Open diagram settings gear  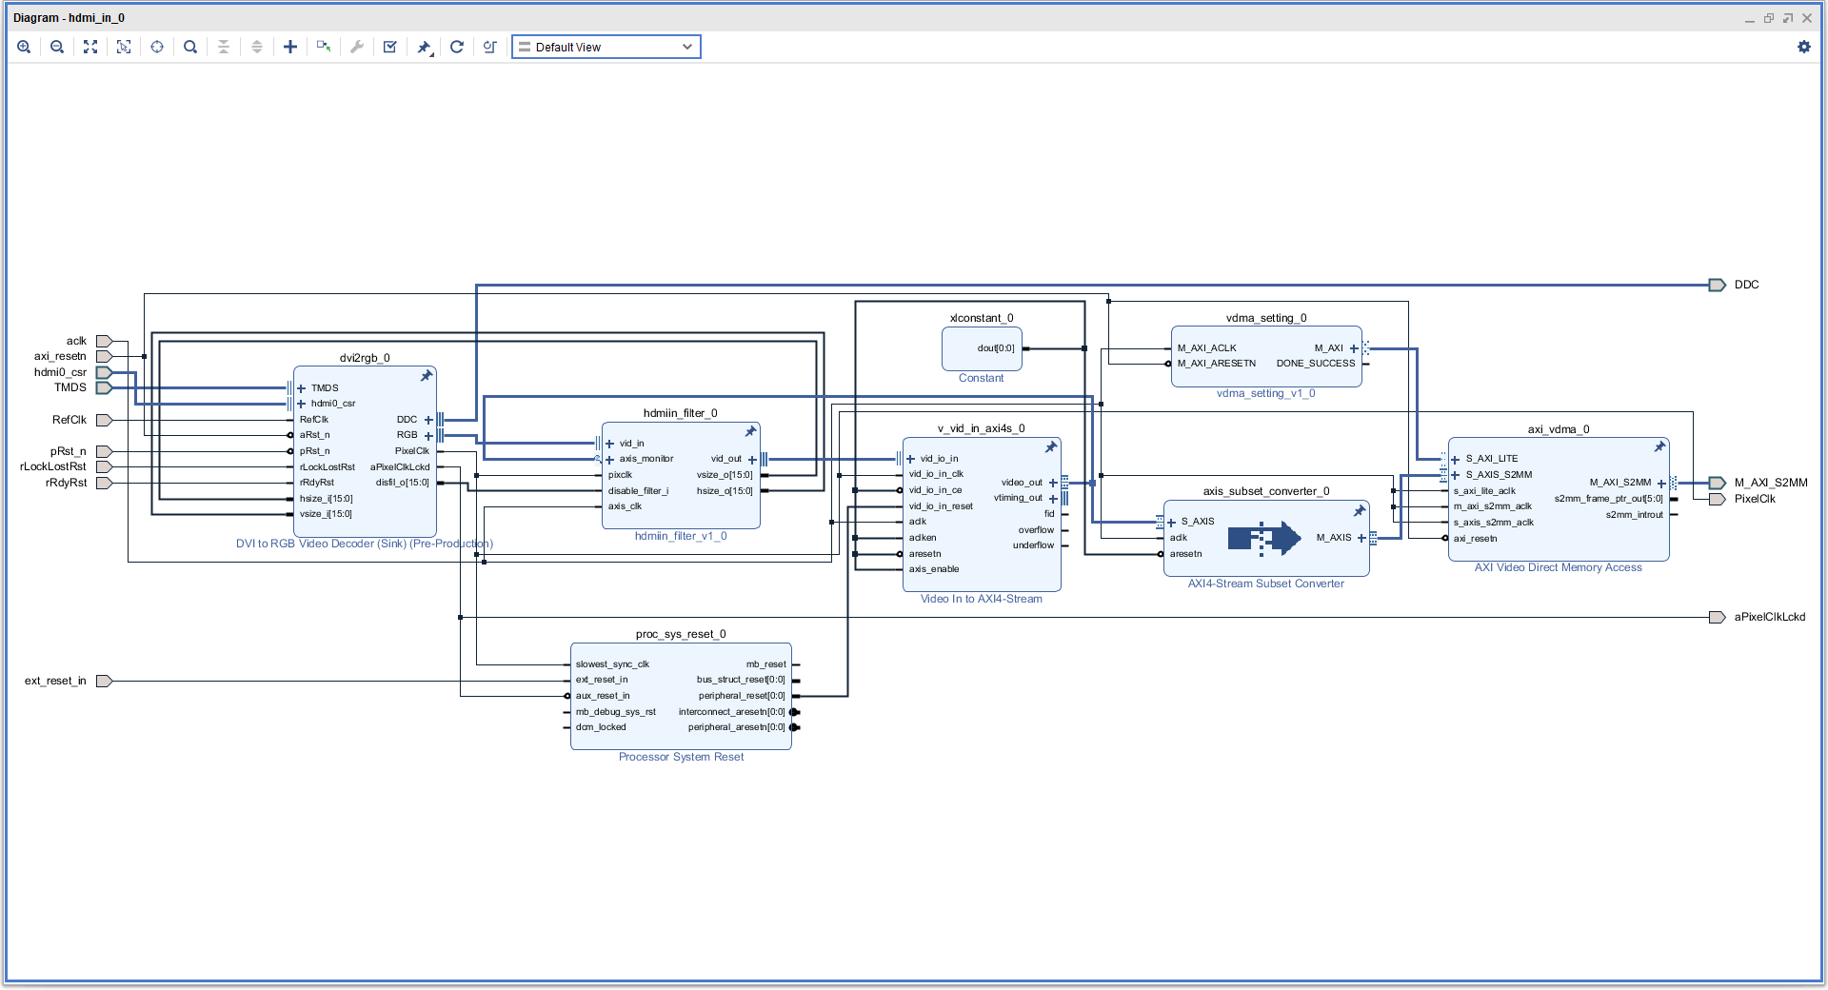[x=1803, y=47]
